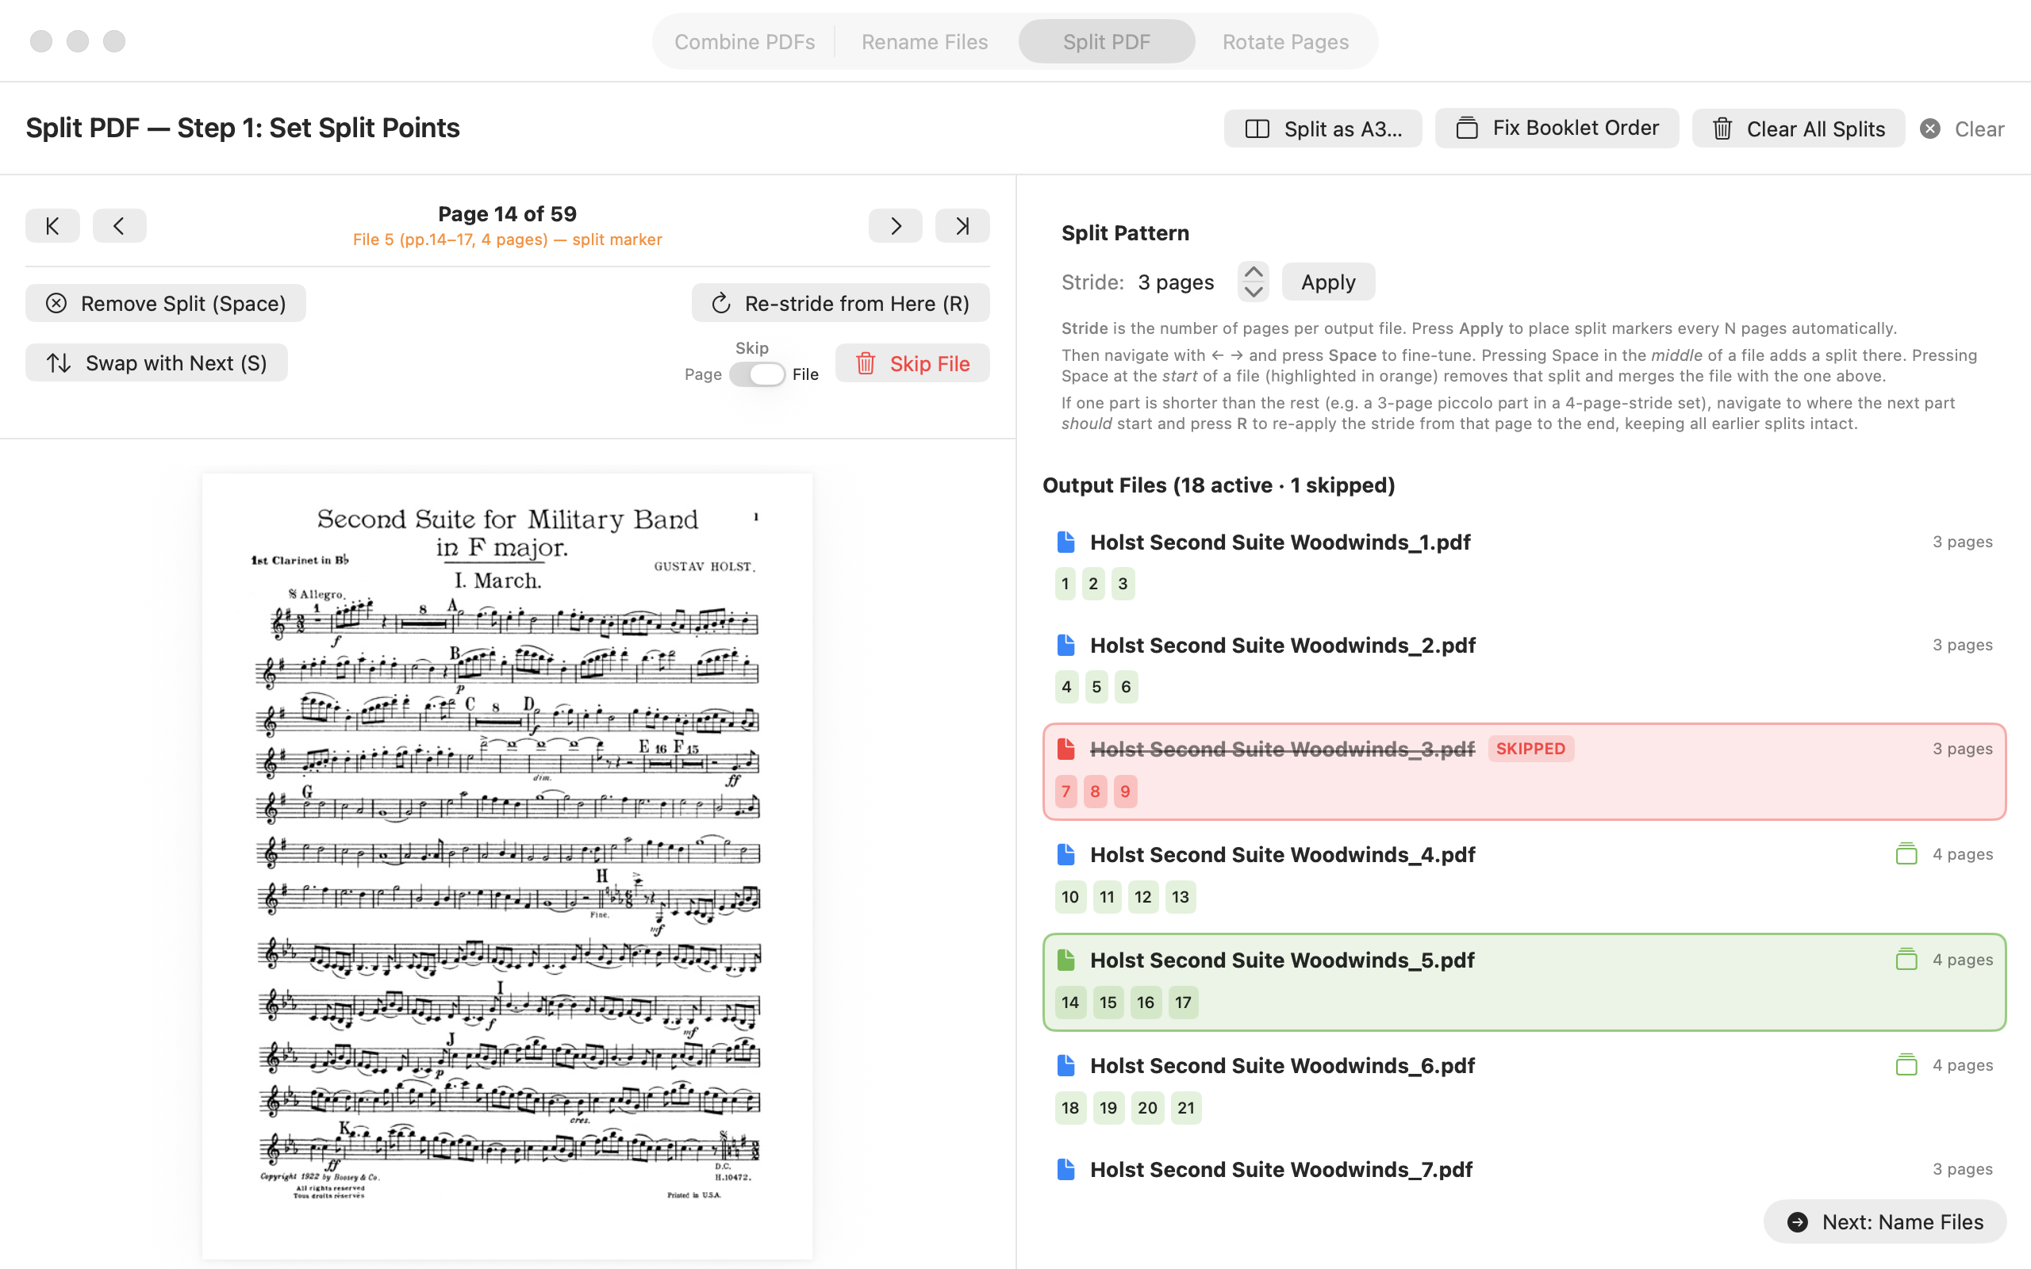Decrease the stride with the down stepper arrow
2031x1269 pixels.
tap(1253, 291)
